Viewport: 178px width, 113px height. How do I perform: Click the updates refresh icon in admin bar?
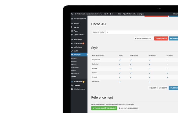[105, 14]
